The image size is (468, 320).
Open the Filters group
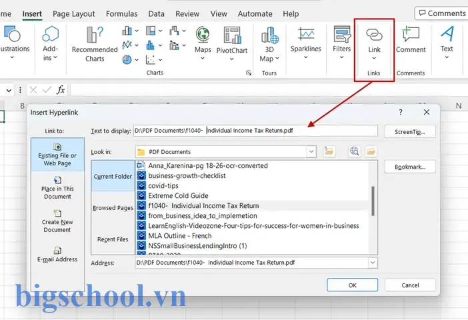[x=342, y=43]
